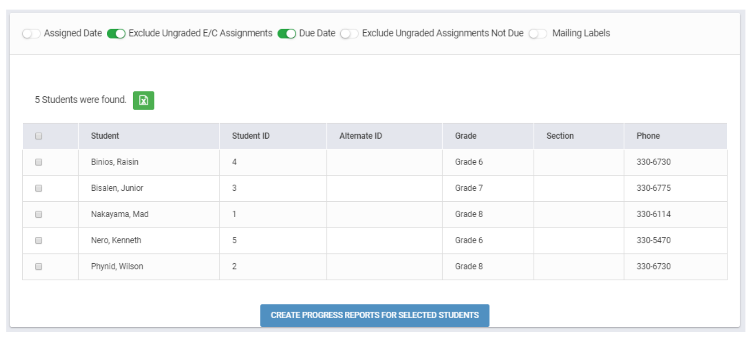Turn off the Due Date toggle
Image resolution: width=755 pixels, height=339 pixels.
tap(287, 34)
